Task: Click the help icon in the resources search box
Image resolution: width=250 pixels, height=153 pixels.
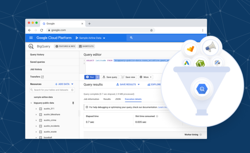Action: point(72,90)
